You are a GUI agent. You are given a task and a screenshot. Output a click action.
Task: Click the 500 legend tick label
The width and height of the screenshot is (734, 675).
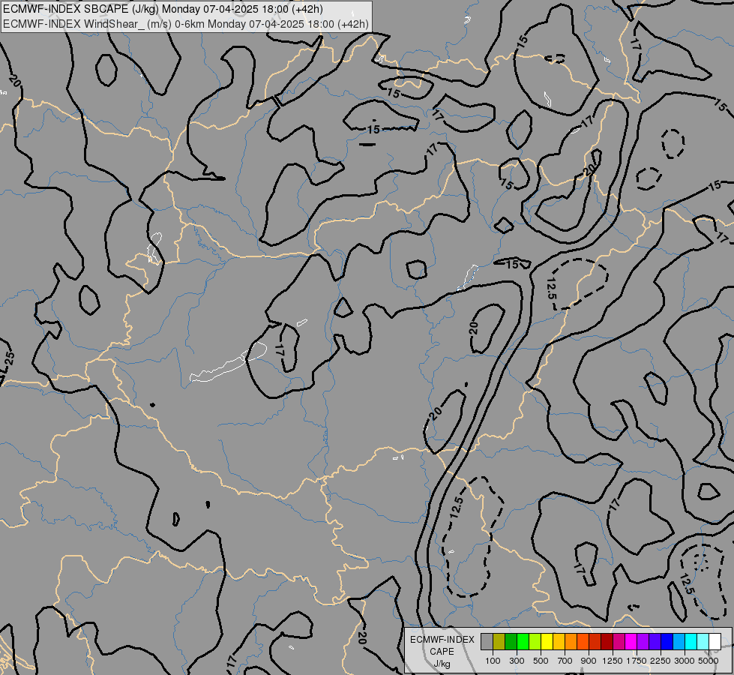pyautogui.click(x=541, y=661)
